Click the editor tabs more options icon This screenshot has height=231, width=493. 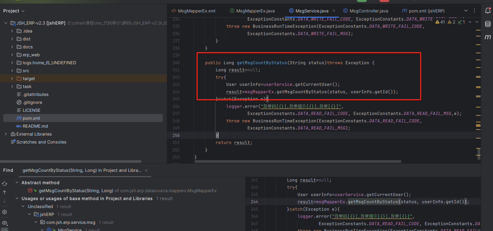(474, 11)
